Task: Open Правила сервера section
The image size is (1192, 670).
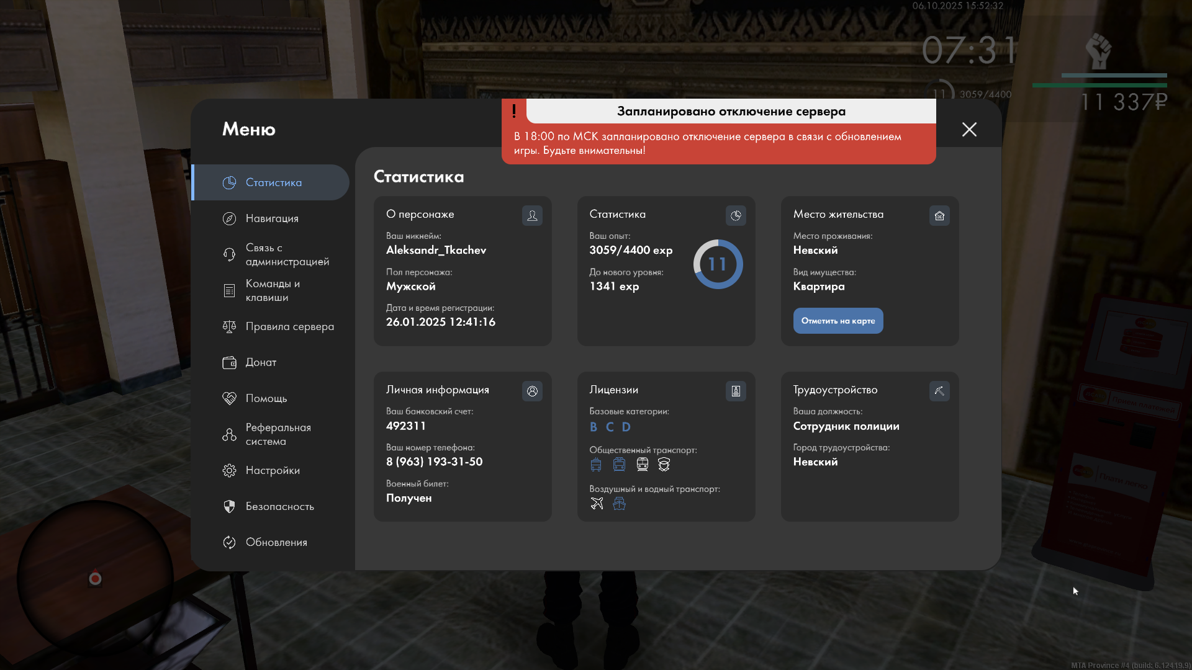Action: pyautogui.click(x=289, y=326)
